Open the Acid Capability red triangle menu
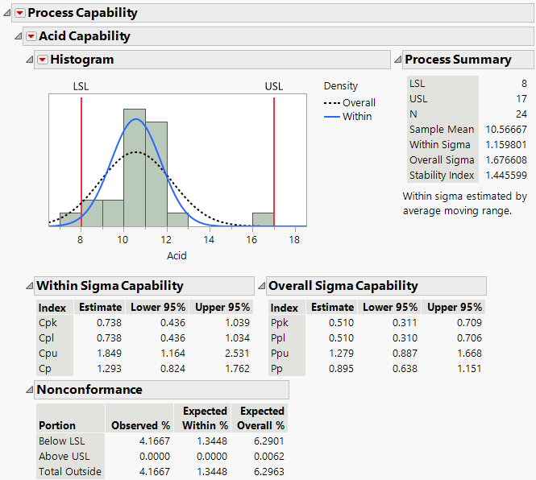 pos(31,36)
